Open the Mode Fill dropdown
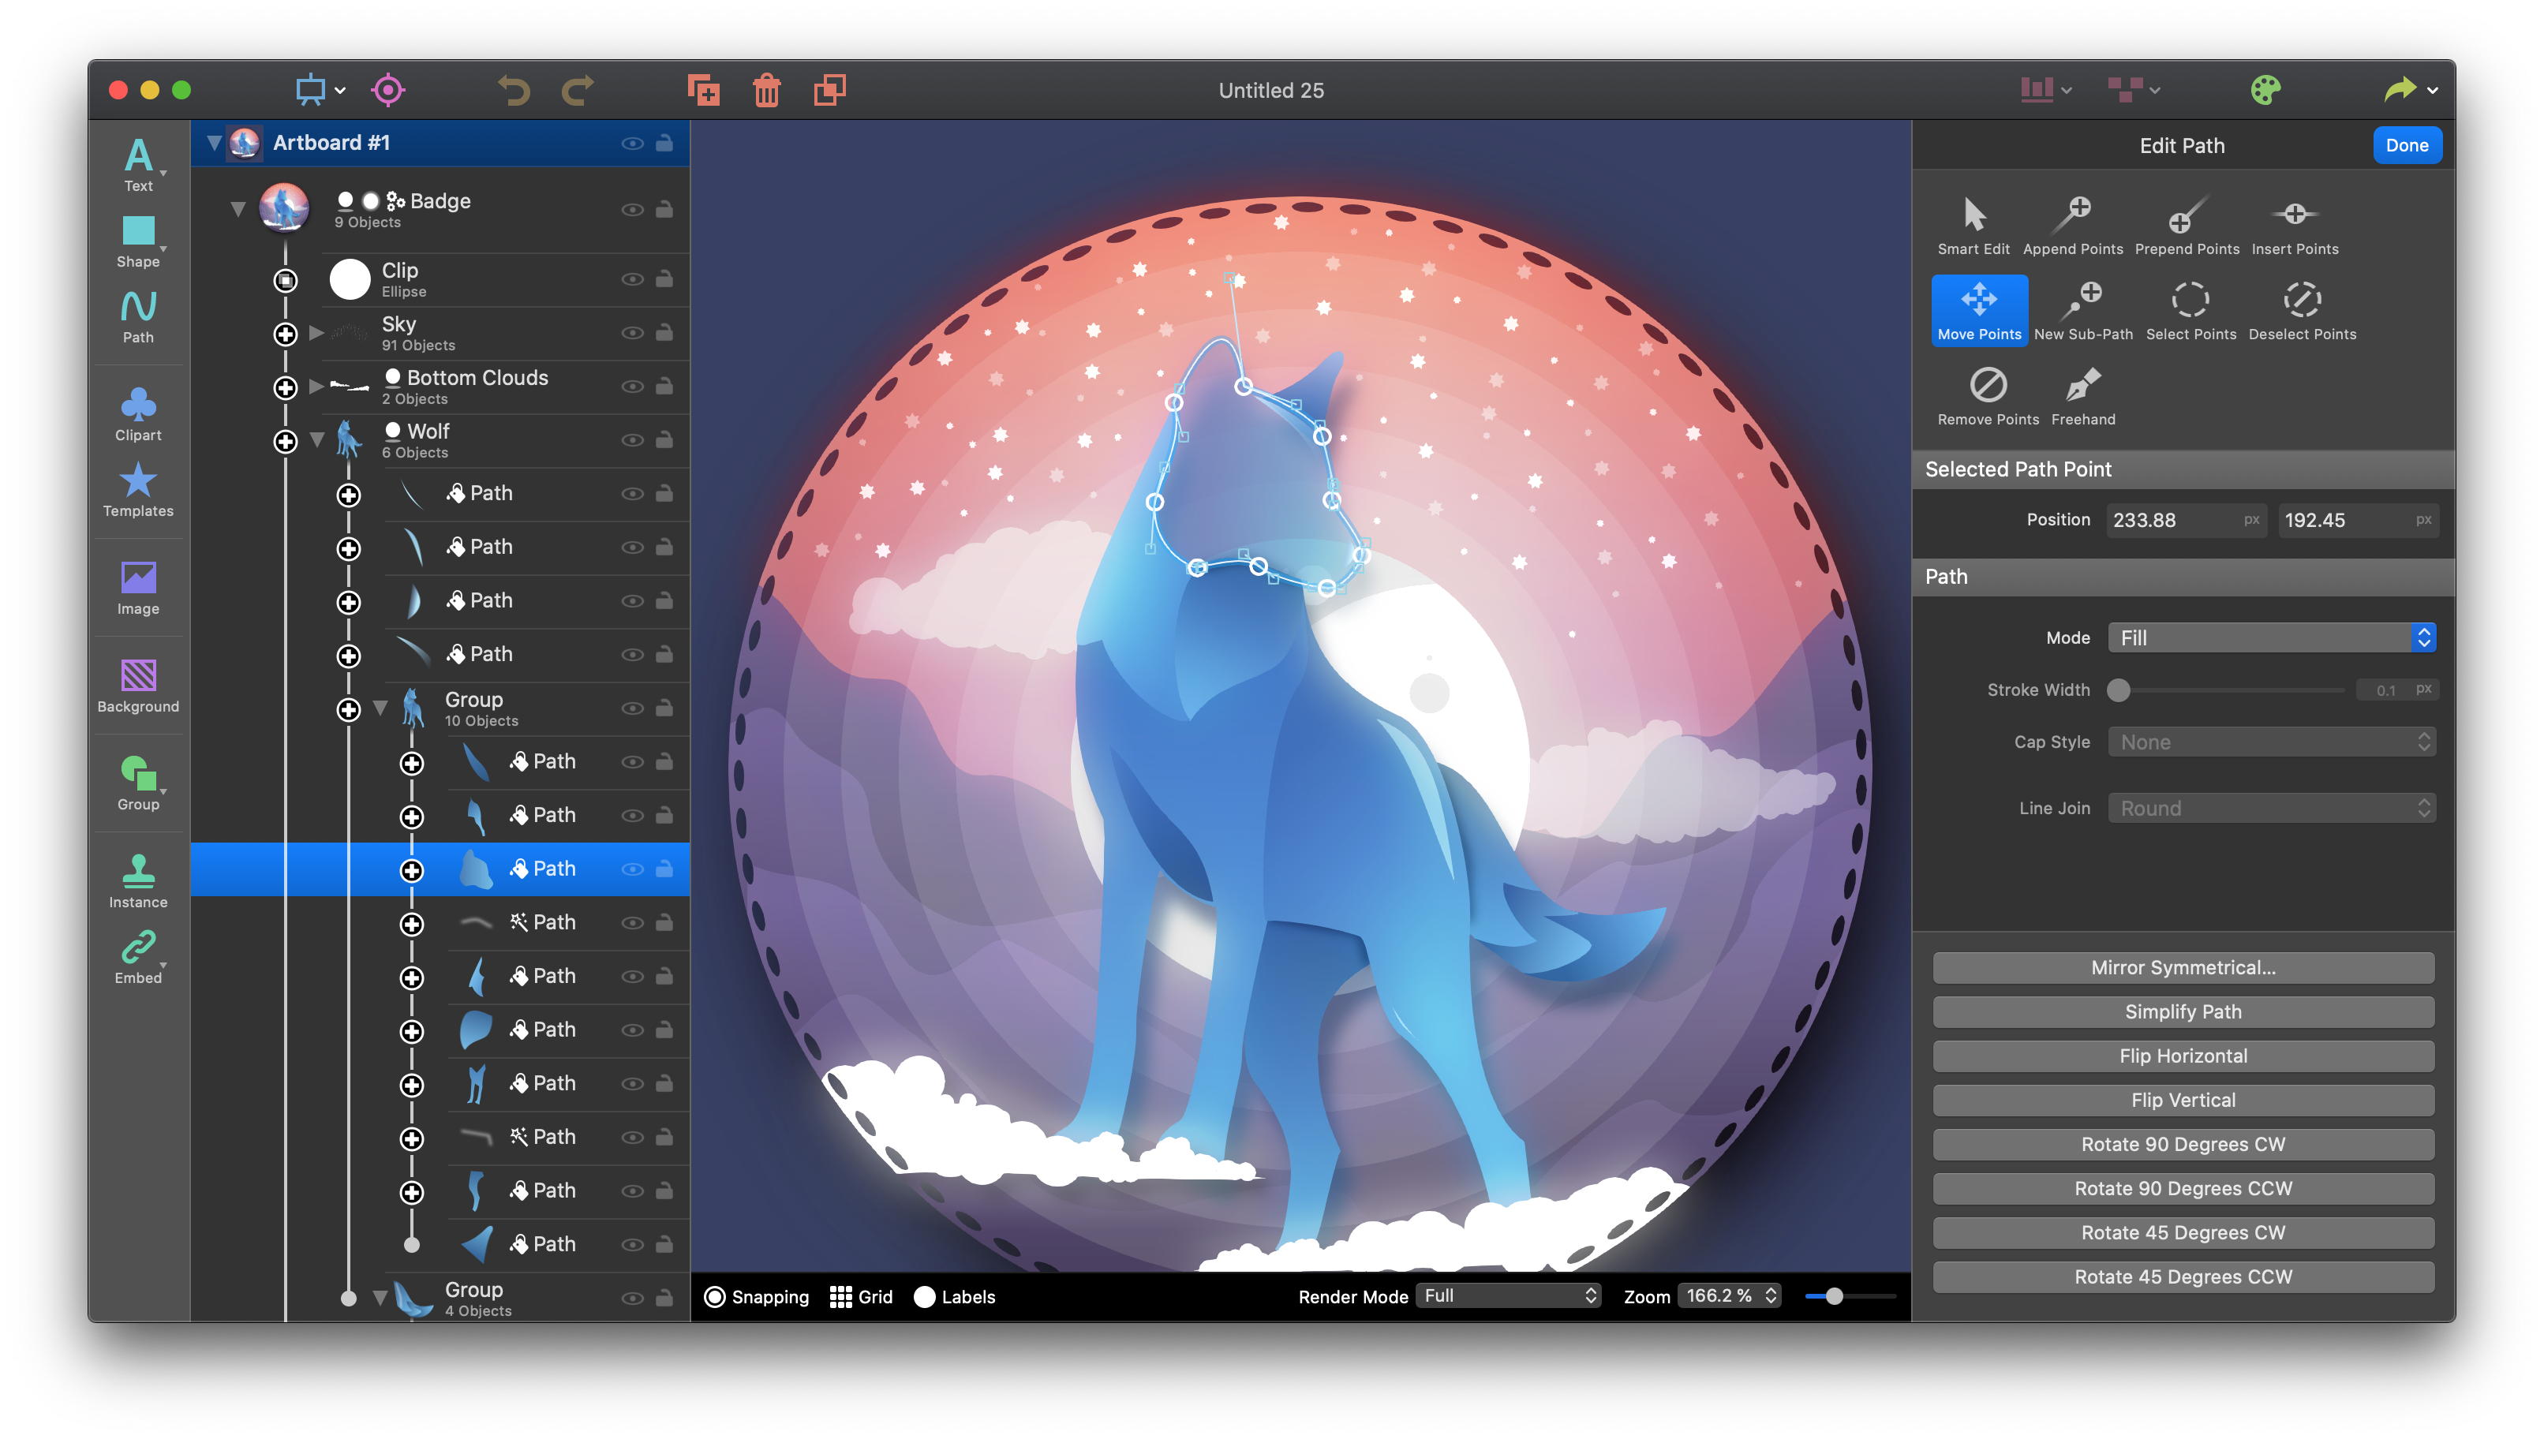 [2271, 637]
